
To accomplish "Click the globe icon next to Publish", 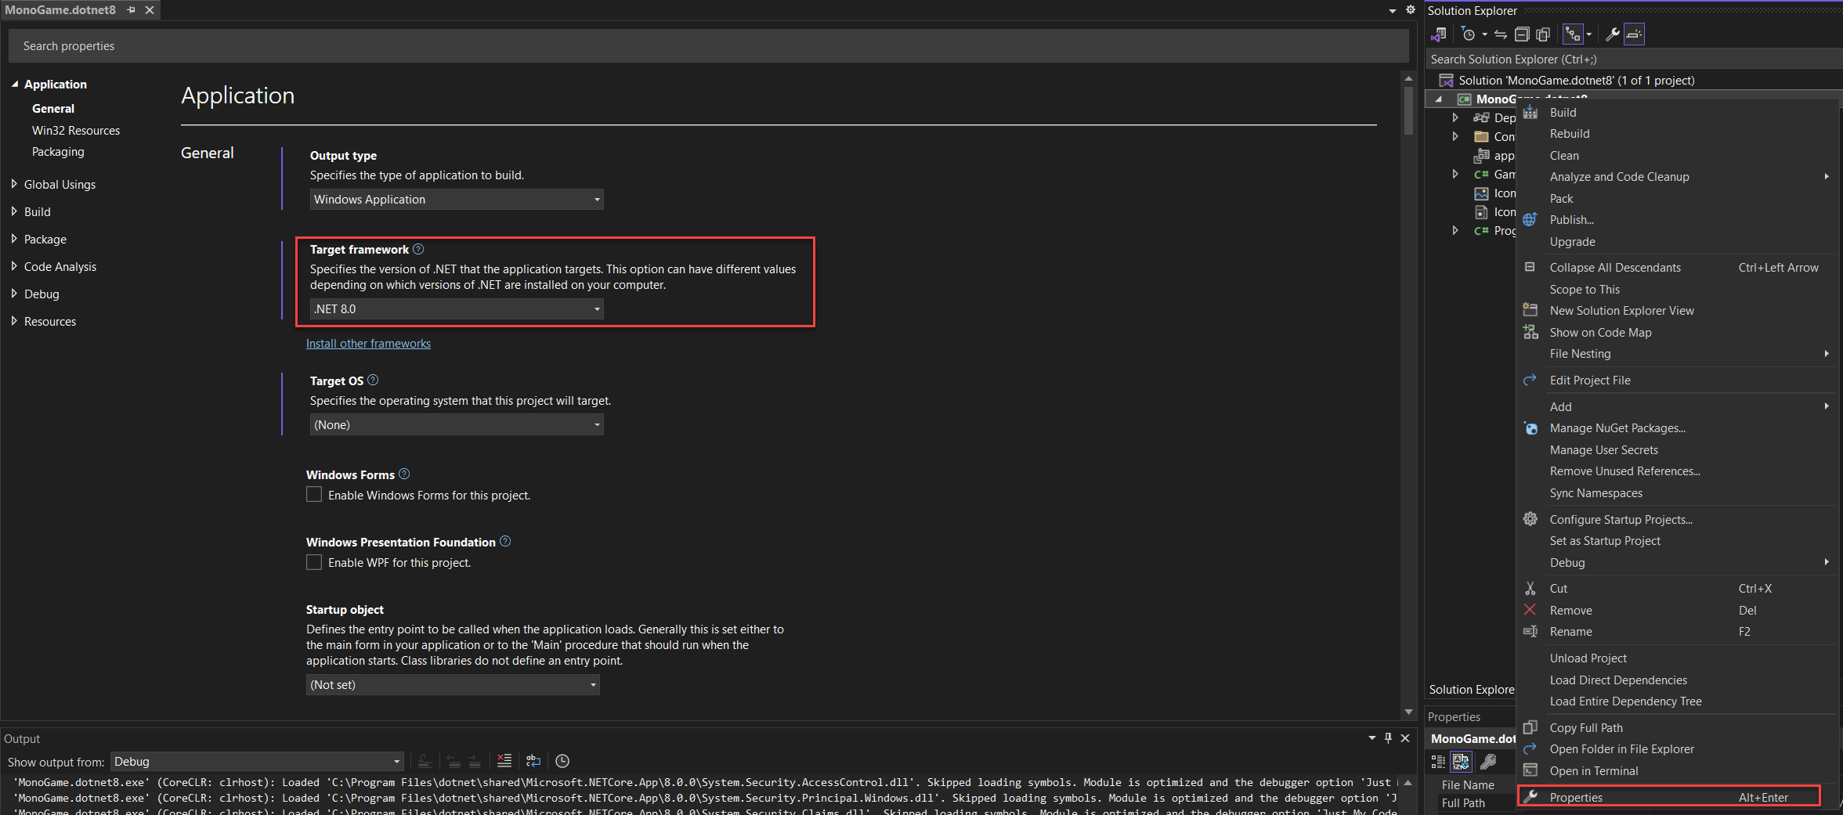I will pyautogui.click(x=1530, y=220).
